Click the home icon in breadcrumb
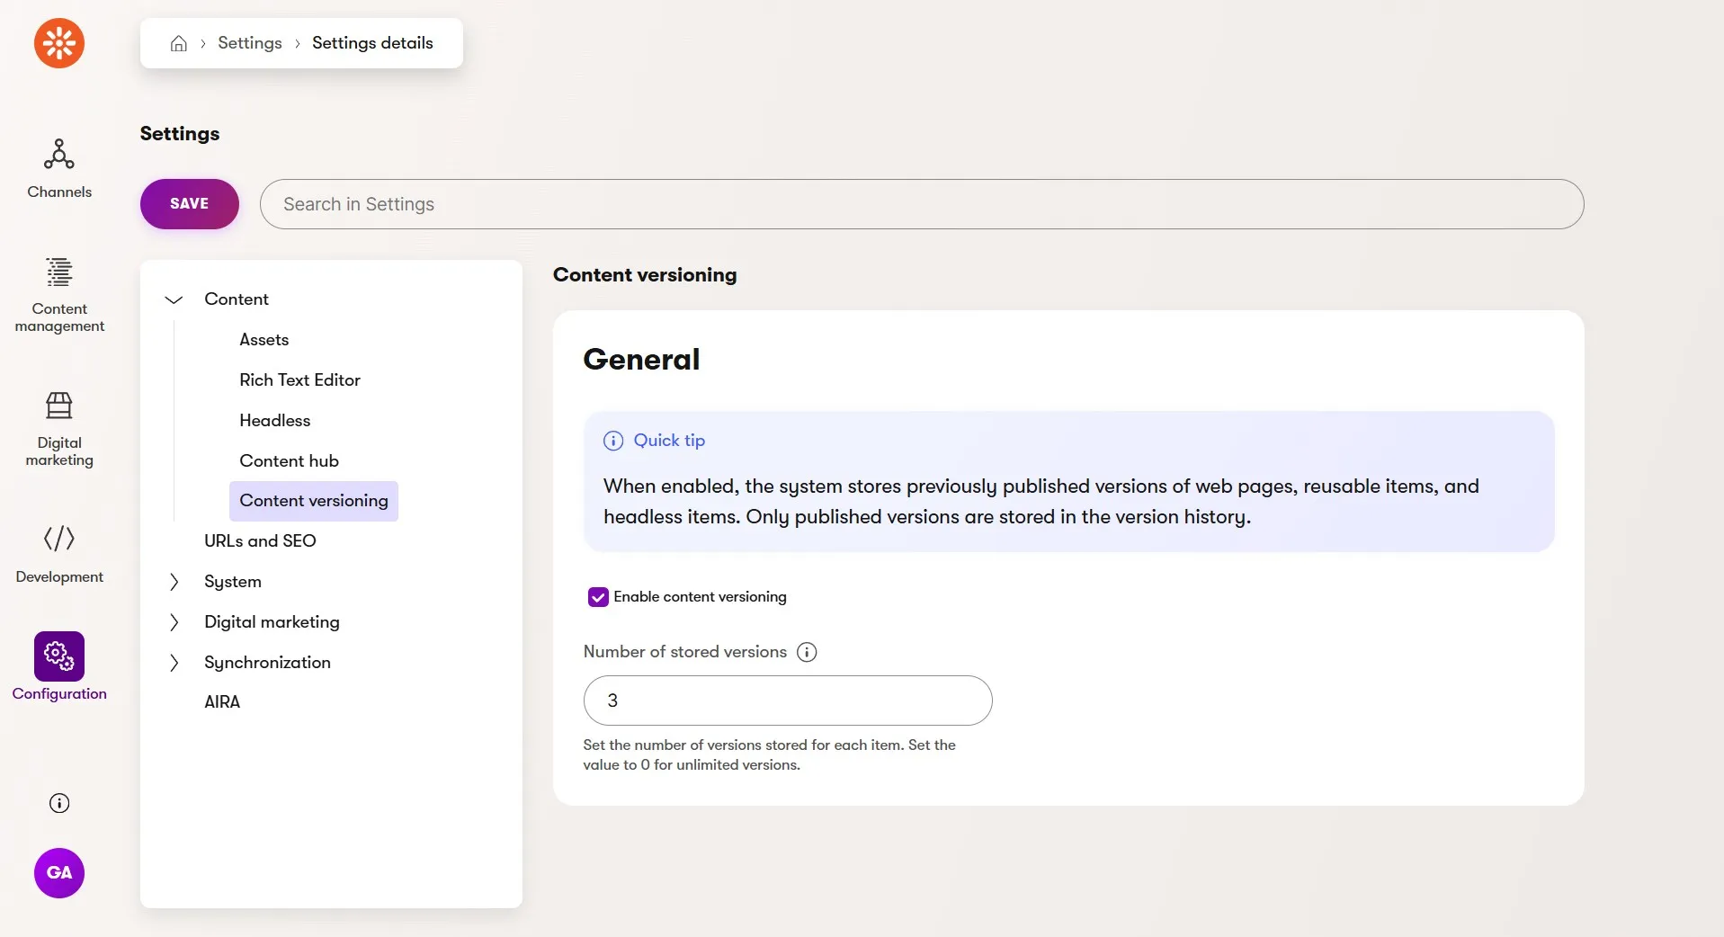 point(179,43)
